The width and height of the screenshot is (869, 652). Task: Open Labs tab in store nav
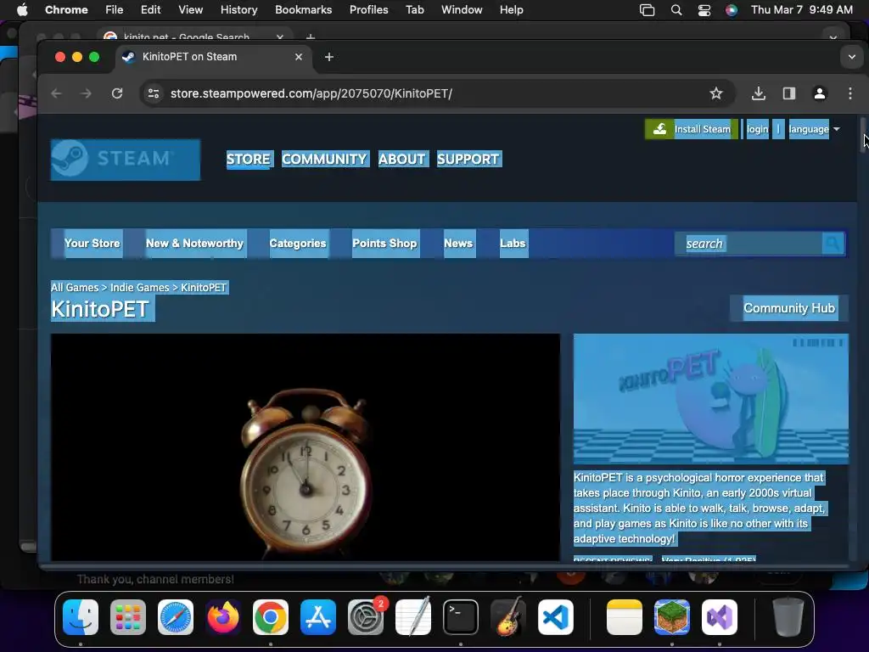(513, 244)
